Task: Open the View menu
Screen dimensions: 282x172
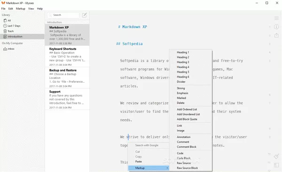Action: [31, 8]
